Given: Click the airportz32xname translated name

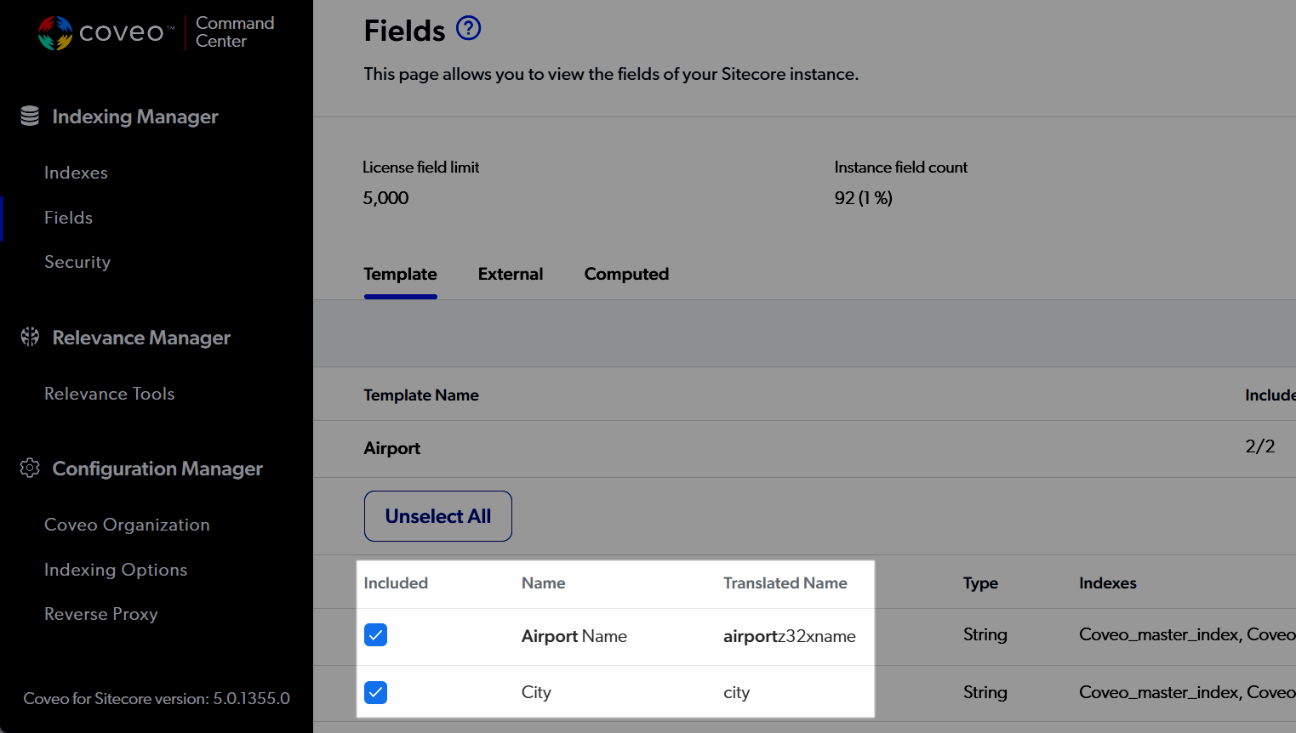Looking at the screenshot, I should pos(790,636).
